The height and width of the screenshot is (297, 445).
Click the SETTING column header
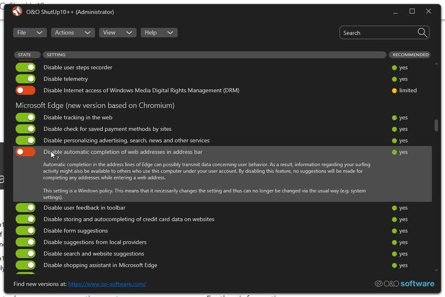215,55
